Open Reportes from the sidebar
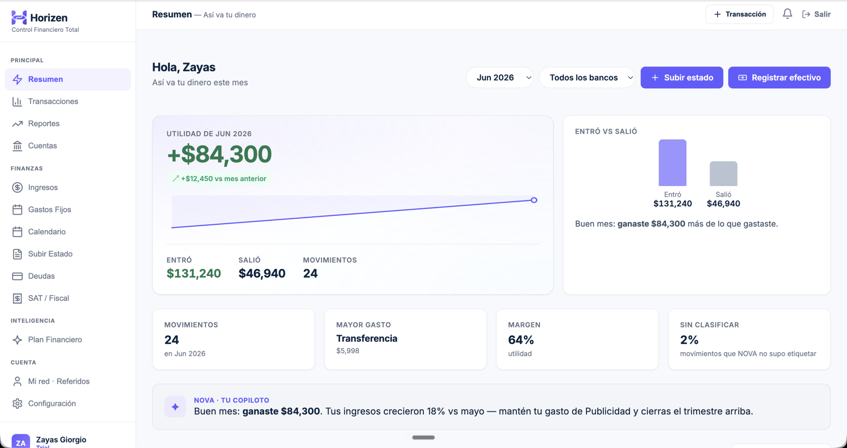The height and width of the screenshot is (448, 847). [68, 124]
